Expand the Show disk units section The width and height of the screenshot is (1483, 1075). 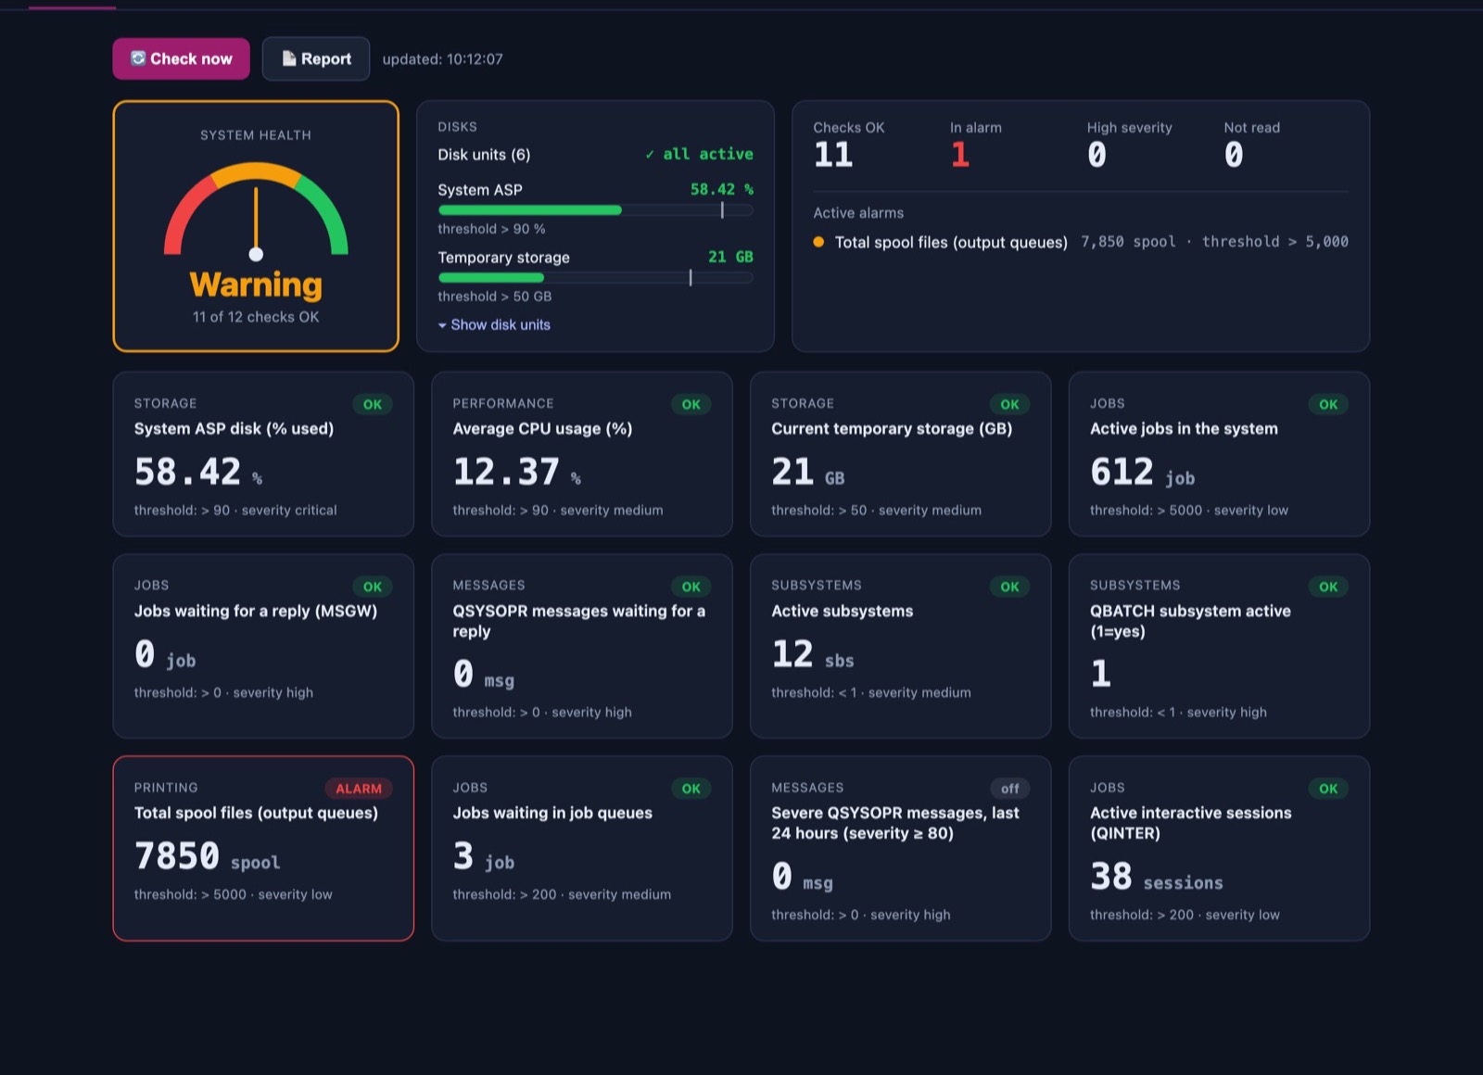click(x=495, y=325)
